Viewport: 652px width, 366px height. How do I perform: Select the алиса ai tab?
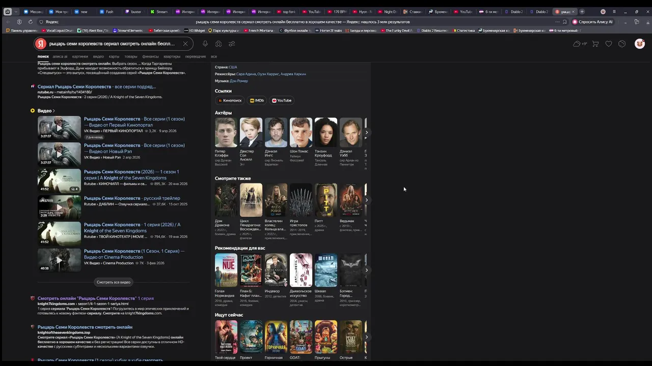[60, 56]
